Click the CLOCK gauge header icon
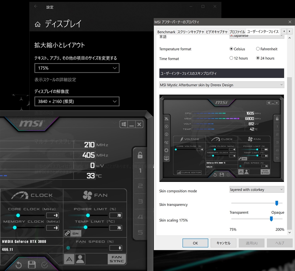The image size is (295, 271). (x=20, y=195)
